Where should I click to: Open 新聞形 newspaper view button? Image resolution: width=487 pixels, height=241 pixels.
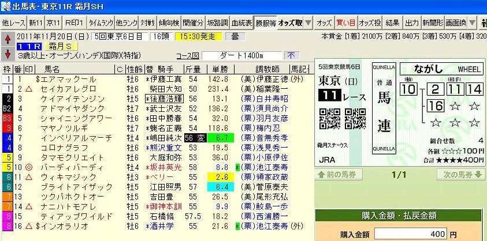tap(433, 22)
